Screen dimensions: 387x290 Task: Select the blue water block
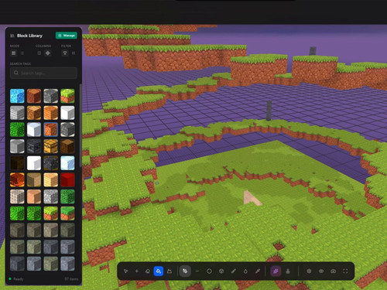point(17,96)
